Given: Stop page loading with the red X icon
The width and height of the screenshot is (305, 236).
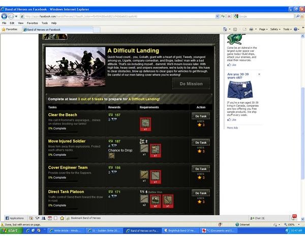Looking at the screenshot, I should [229, 17].
